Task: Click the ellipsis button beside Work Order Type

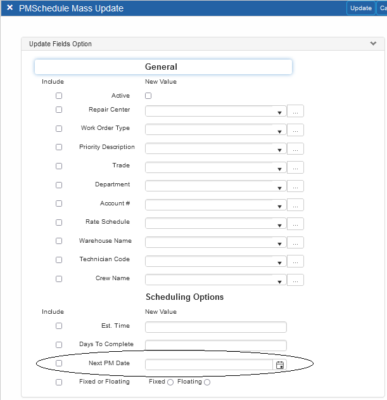Action: click(295, 130)
